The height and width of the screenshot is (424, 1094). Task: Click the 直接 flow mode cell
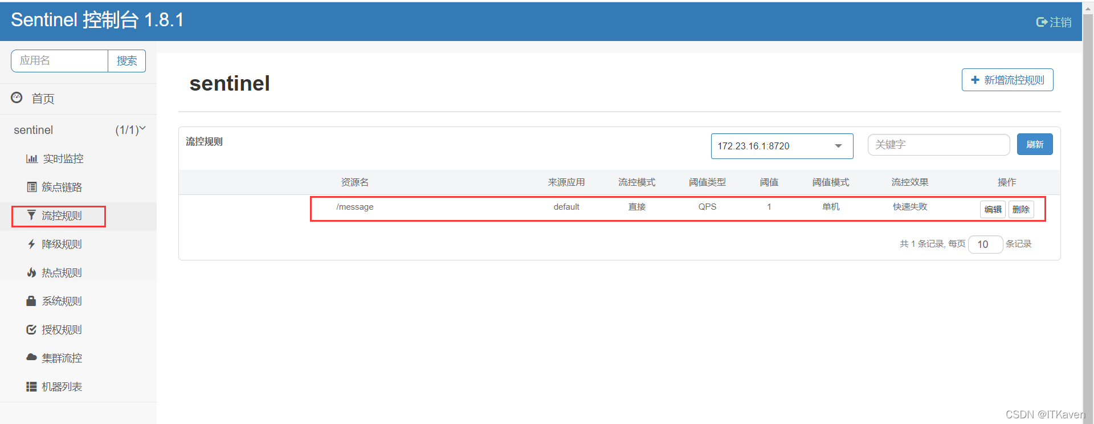[x=637, y=207]
